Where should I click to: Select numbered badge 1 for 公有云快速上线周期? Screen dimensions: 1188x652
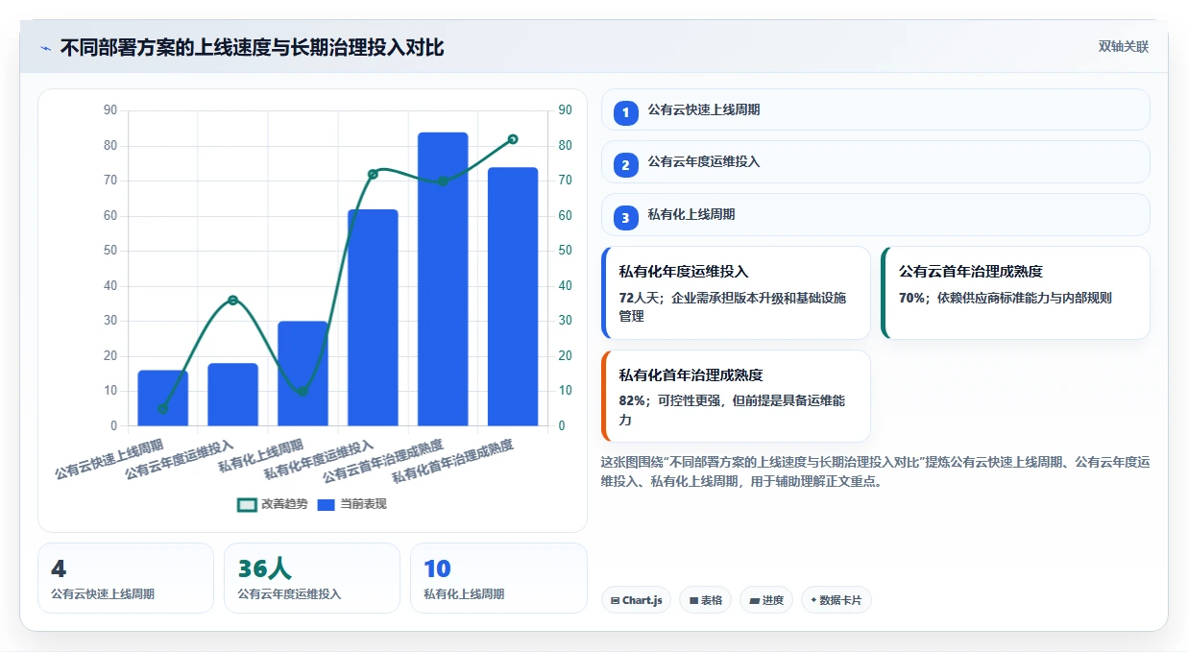click(625, 113)
